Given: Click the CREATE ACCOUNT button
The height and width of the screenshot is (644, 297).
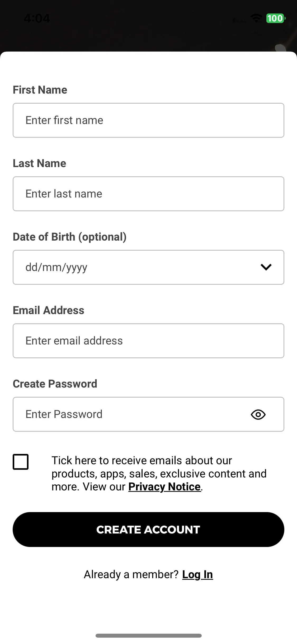Looking at the screenshot, I should (148, 530).
